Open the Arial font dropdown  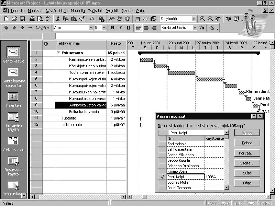pyautogui.click(x=91, y=28)
